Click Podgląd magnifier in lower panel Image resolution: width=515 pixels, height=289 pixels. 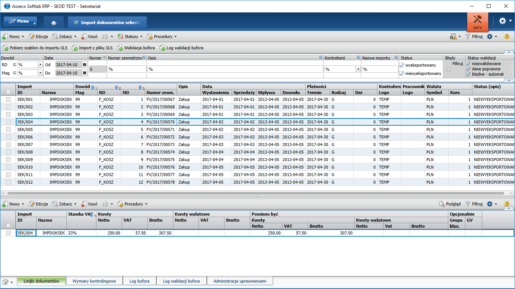point(442,204)
